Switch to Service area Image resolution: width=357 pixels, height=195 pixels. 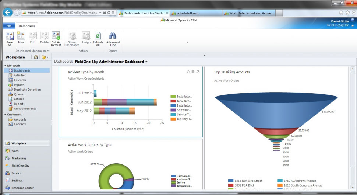coord(27,173)
